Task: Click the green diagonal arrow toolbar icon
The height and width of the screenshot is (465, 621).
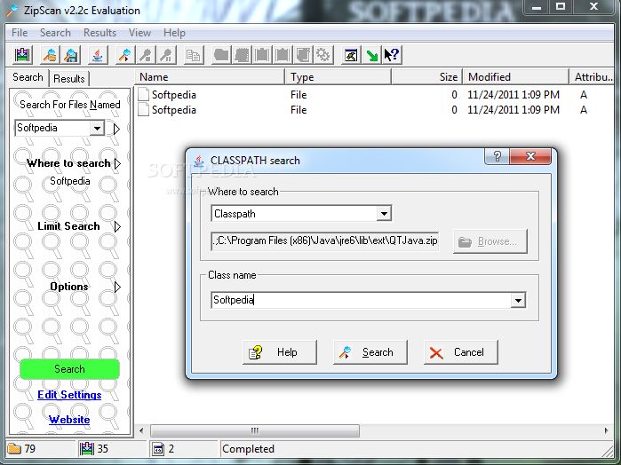Action: point(372,55)
